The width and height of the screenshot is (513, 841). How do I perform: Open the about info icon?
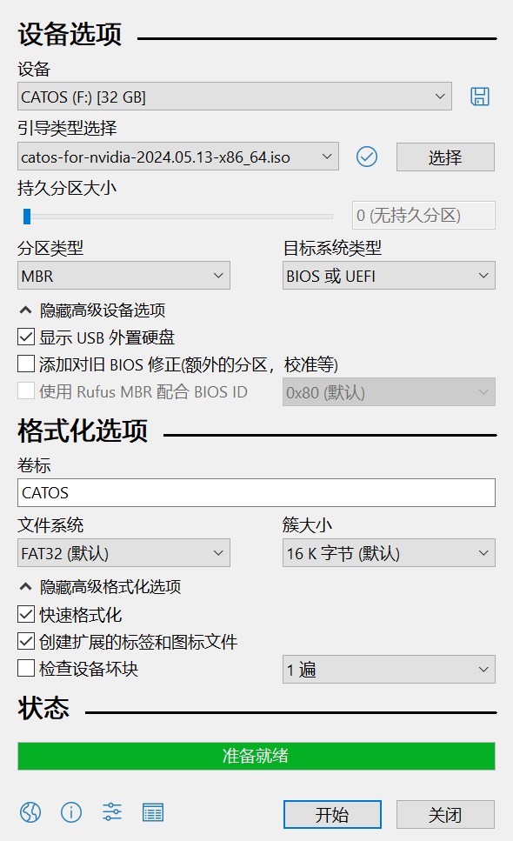71,812
